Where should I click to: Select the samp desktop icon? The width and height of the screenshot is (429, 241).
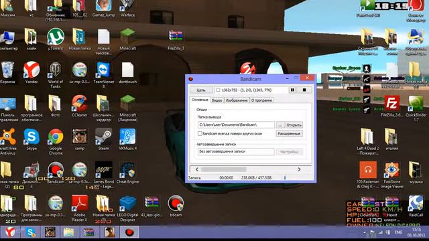[x=80, y=139]
